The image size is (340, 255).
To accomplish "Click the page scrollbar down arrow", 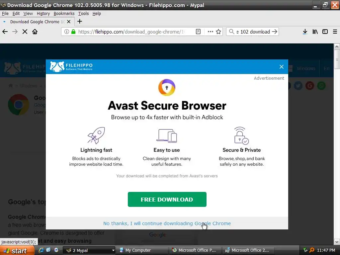I will coord(337,242).
